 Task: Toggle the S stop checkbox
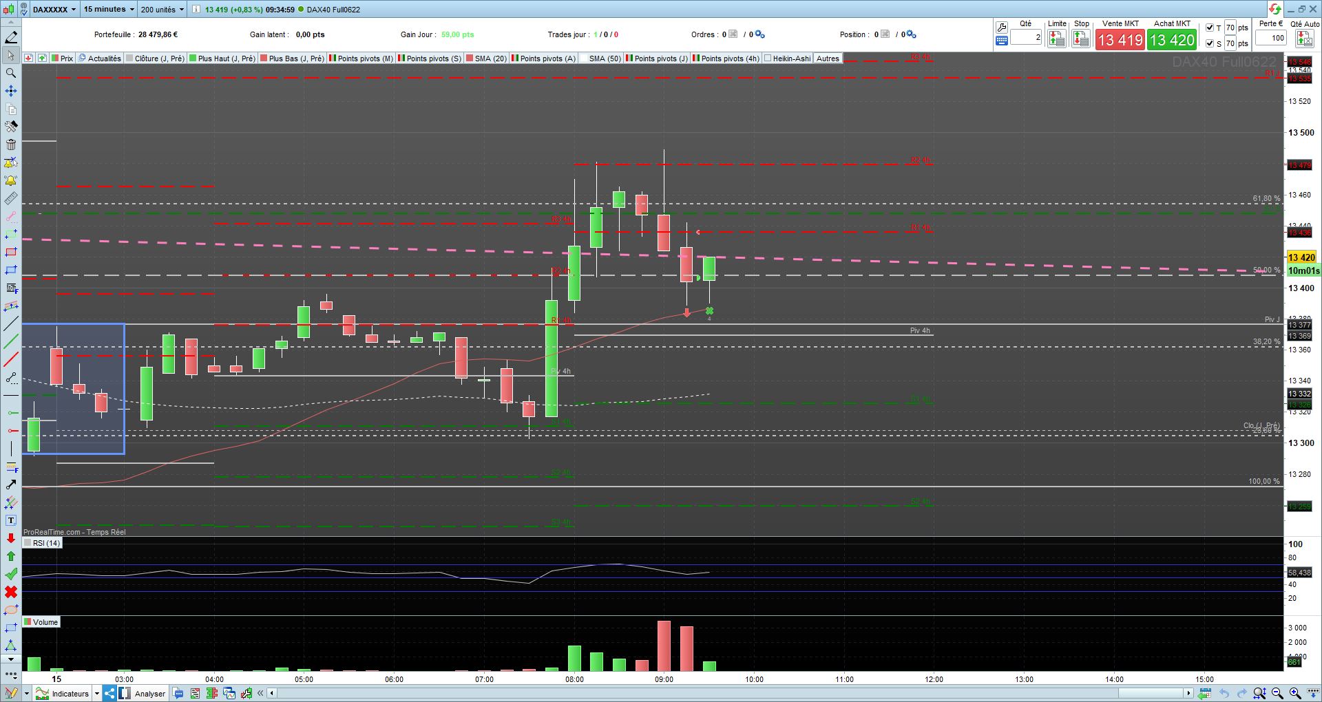click(x=1210, y=43)
